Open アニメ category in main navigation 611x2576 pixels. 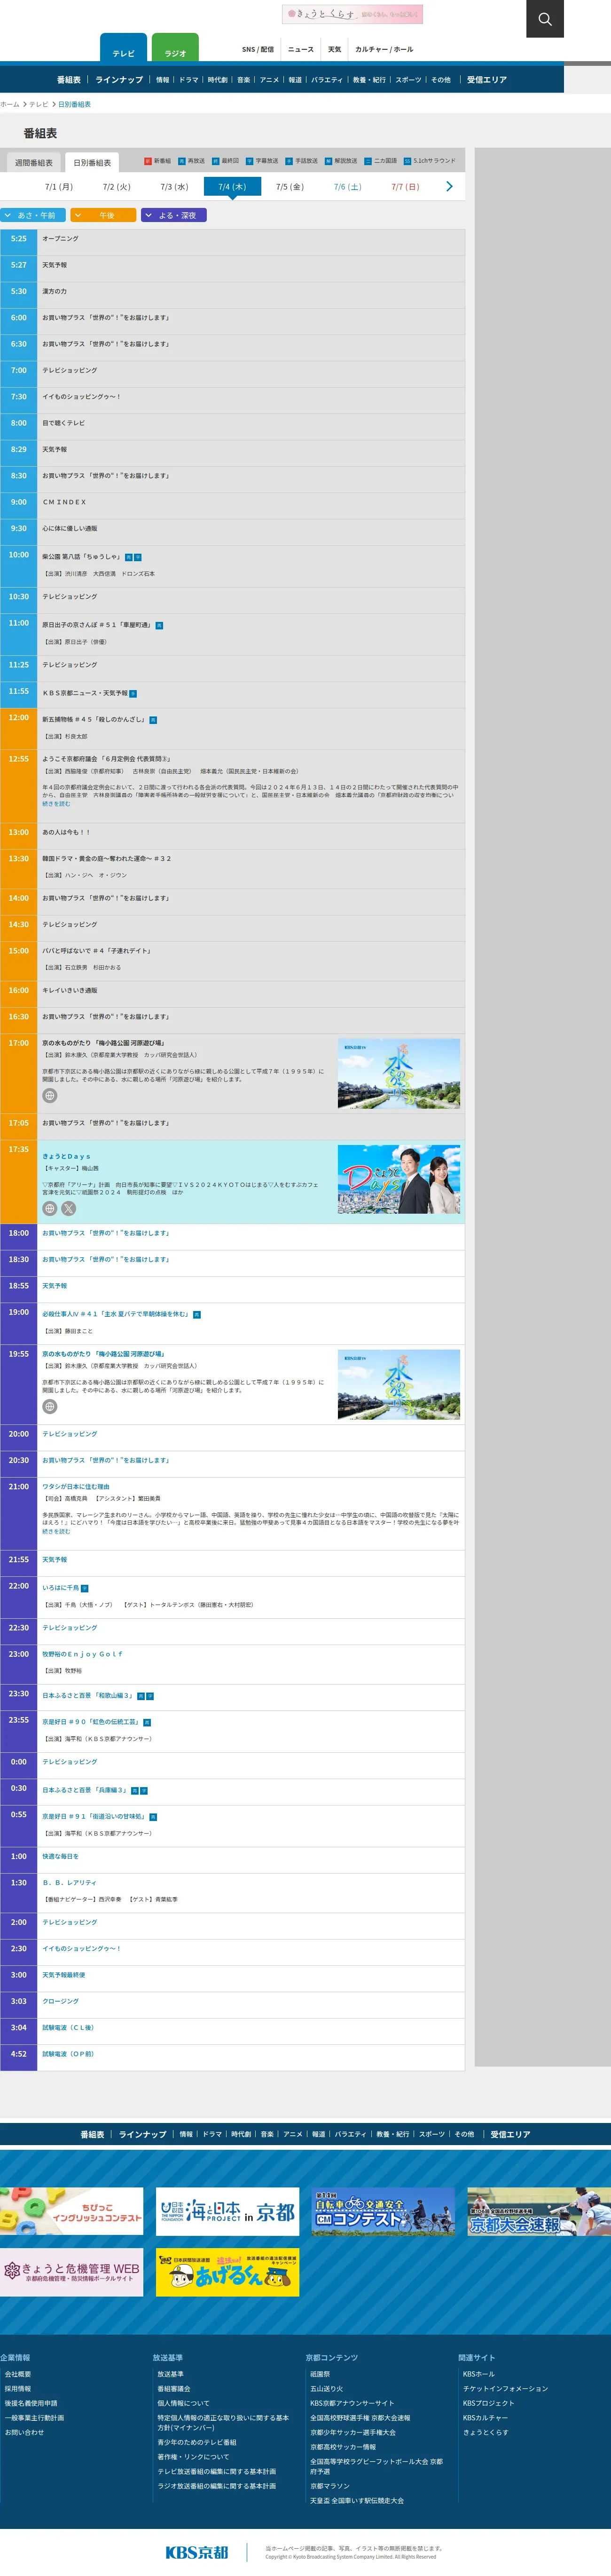point(270,80)
